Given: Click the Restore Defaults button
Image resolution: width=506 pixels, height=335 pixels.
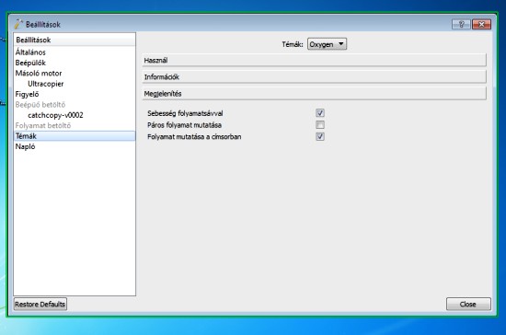Looking at the screenshot, I should point(40,304).
